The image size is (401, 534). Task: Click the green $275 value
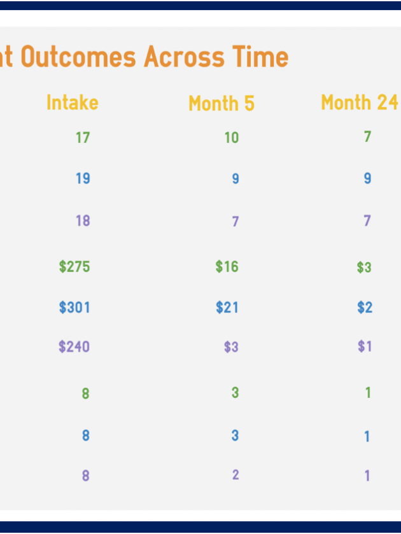(74, 266)
